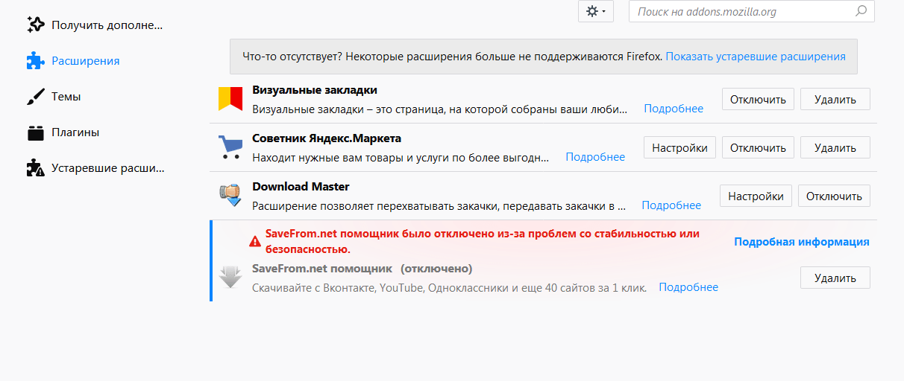Click the Get Add-ons sparkle icon
This screenshot has height=381, width=904.
[35, 25]
